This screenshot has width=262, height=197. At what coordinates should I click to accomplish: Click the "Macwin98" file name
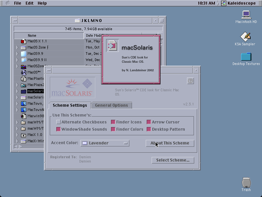(36, 116)
